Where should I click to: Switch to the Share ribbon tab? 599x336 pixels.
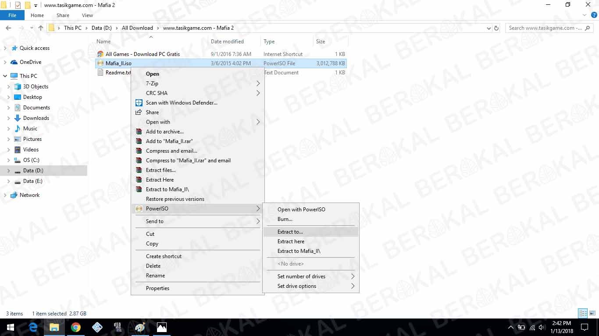coord(63,15)
